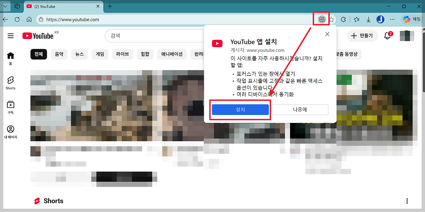Show downloads with the download icon
This screenshot has height=212, width=425.
click(x=369, y=20)
